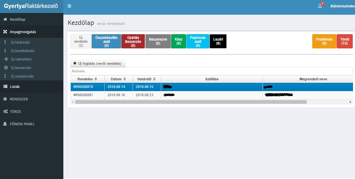Open Új raktárközi submenu item
Image resolution: width=355 pixels, height=179 pixels.
[x=32, y=59]
